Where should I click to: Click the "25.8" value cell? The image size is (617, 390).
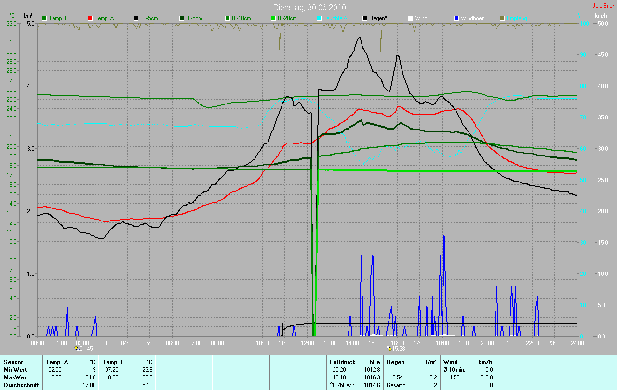[147, 377]
